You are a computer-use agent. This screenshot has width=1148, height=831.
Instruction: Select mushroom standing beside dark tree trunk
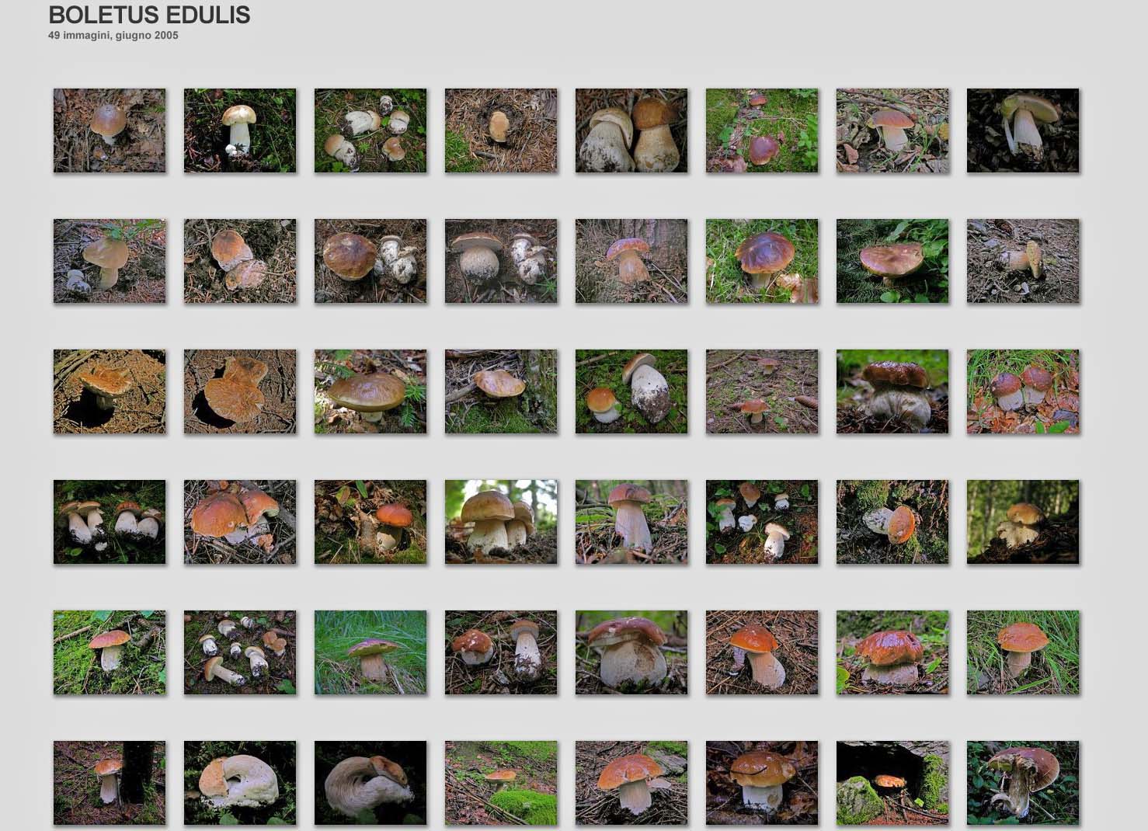point(110,783)
